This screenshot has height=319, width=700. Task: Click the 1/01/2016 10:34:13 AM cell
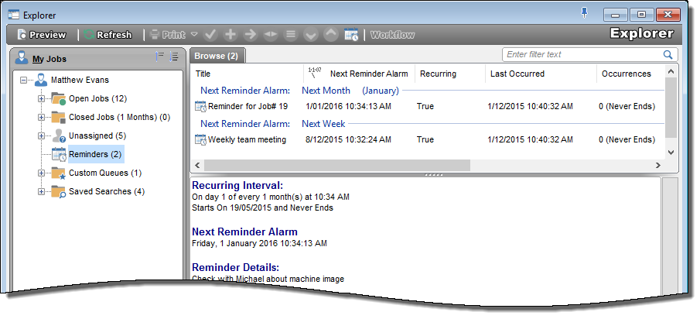348,106
